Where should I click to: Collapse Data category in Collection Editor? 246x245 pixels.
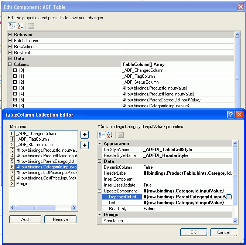point(99,161)
